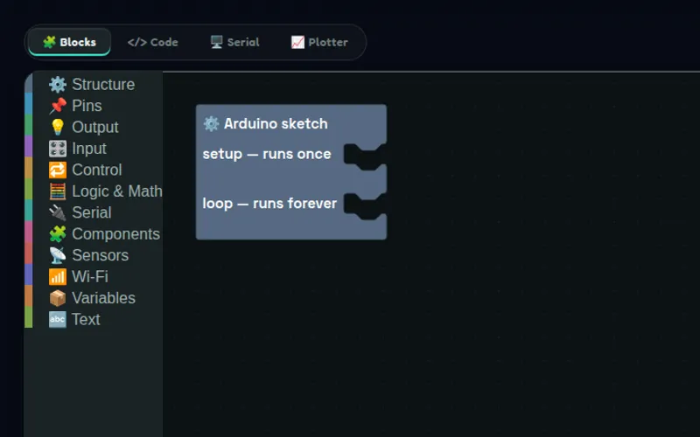
Task: Open the Logic & Math category
Action: (94, 191)
